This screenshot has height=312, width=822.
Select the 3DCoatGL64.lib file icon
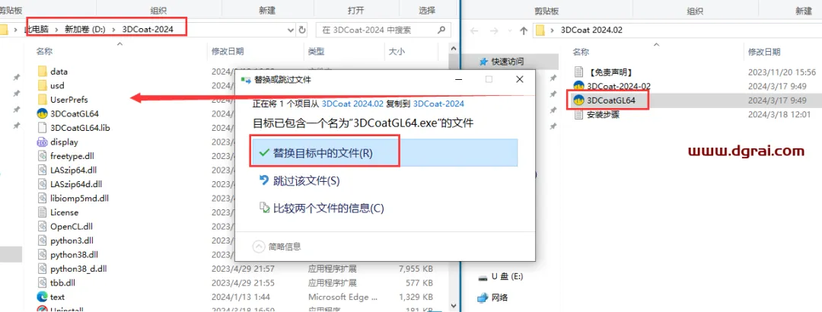point(43,127)
